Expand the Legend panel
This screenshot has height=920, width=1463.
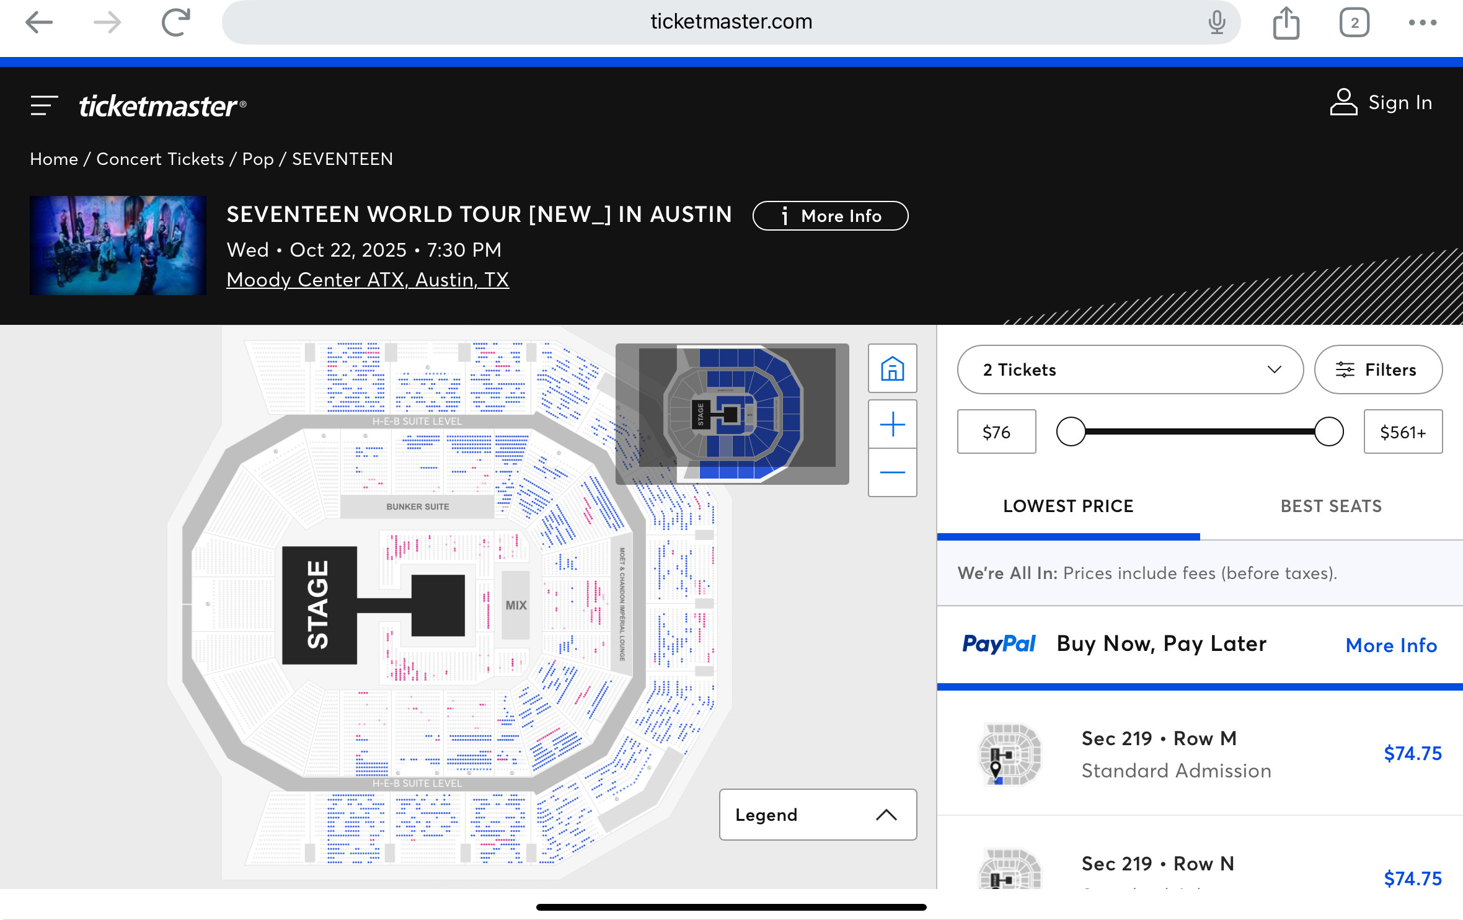pyautogui.click(x=818, y=815)
